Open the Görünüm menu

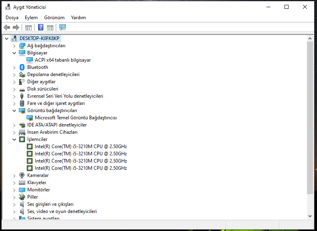54,18
